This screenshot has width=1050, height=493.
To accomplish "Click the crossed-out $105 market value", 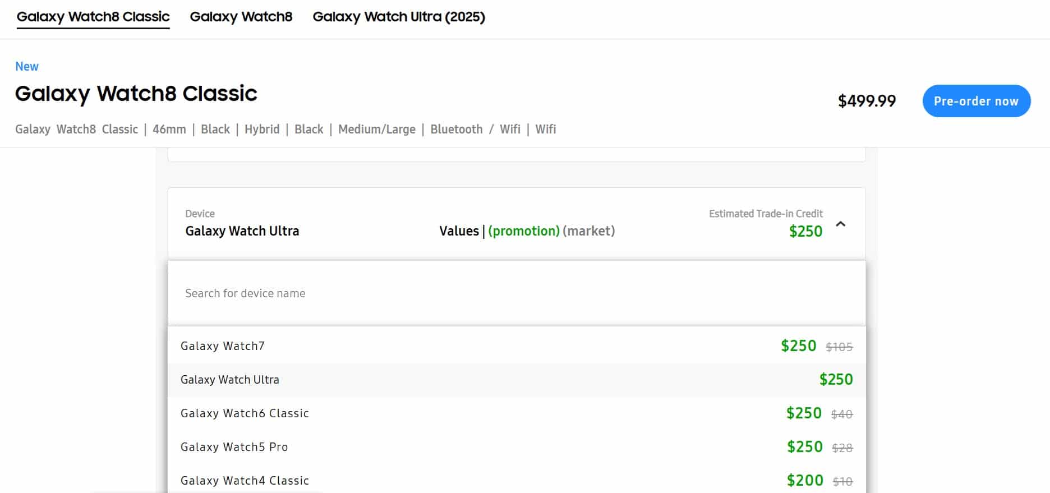I will point(839,347).
